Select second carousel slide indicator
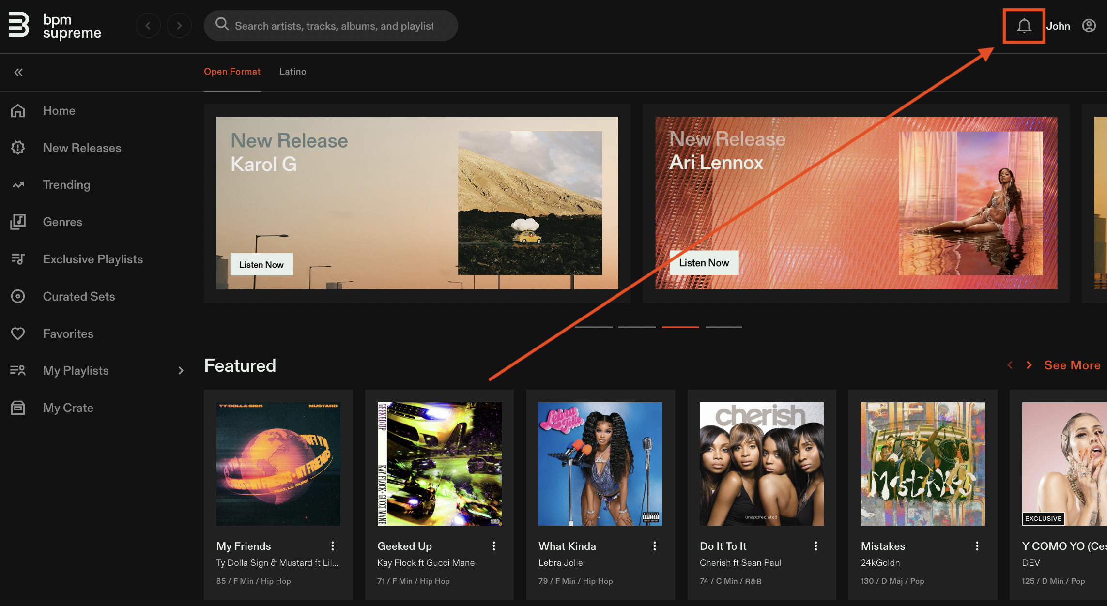This screenshot has height=606, width=1107. (637, 327)
